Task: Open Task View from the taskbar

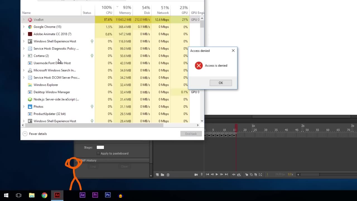Action: pyautogui.click(x=19, y=195)
